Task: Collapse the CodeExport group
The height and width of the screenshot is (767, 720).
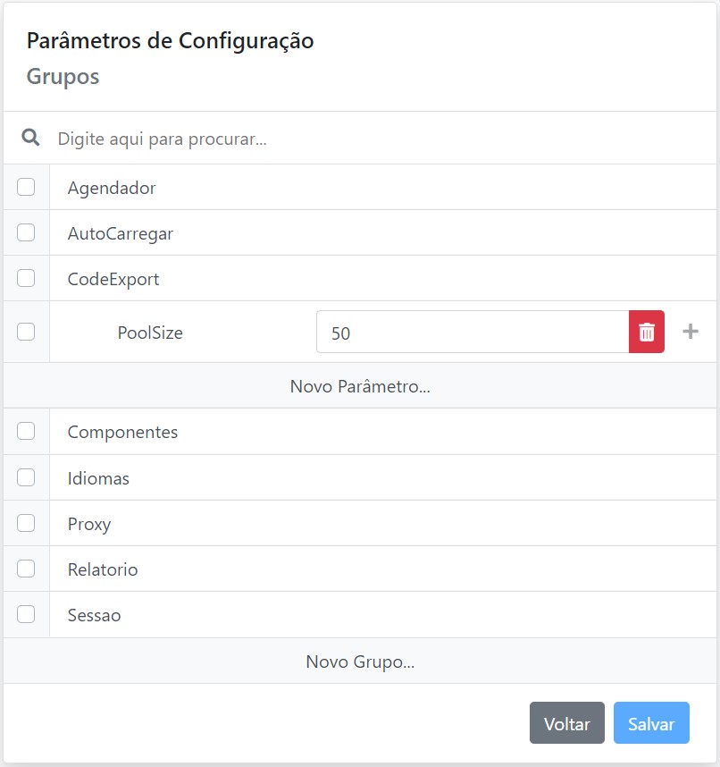Action: pyautogui.click(x=113, y=279)
